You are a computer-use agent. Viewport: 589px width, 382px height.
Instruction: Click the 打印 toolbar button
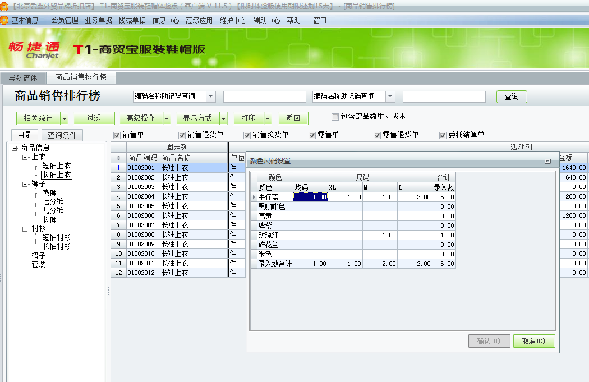pos(249,118)
